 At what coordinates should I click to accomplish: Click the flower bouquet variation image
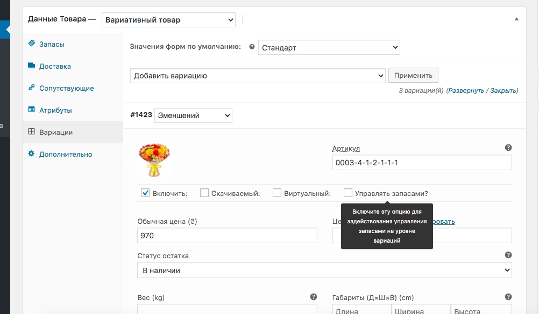pos(155,160)
